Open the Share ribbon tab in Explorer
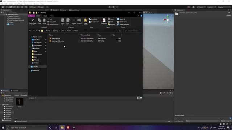 click(45, 16)
